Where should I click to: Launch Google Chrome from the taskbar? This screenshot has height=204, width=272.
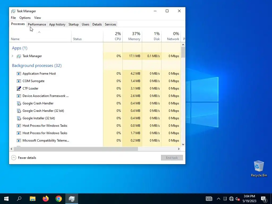59,199
